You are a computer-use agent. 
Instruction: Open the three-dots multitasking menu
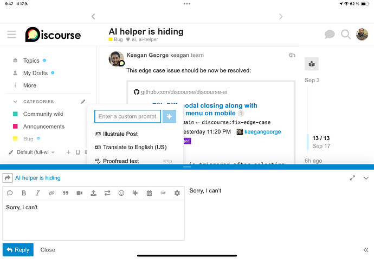(x=187, y=4)
